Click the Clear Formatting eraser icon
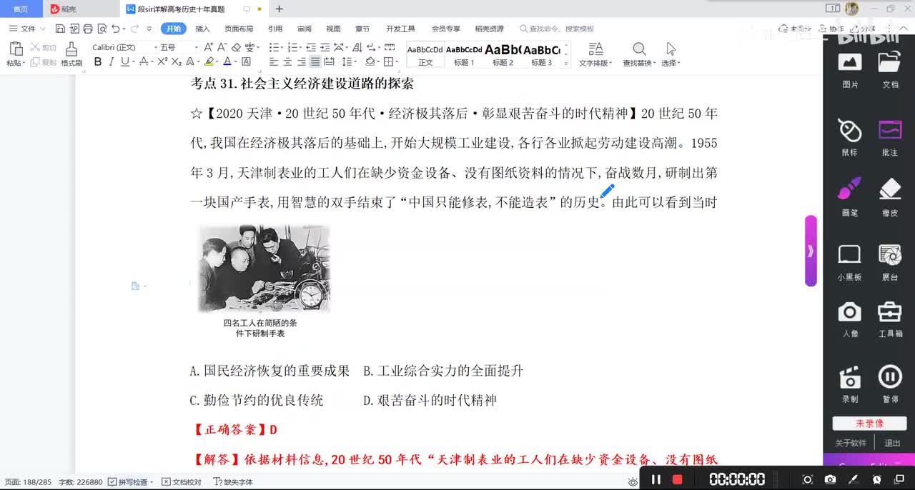Screen dimensions: 915x490 [236, 47]
